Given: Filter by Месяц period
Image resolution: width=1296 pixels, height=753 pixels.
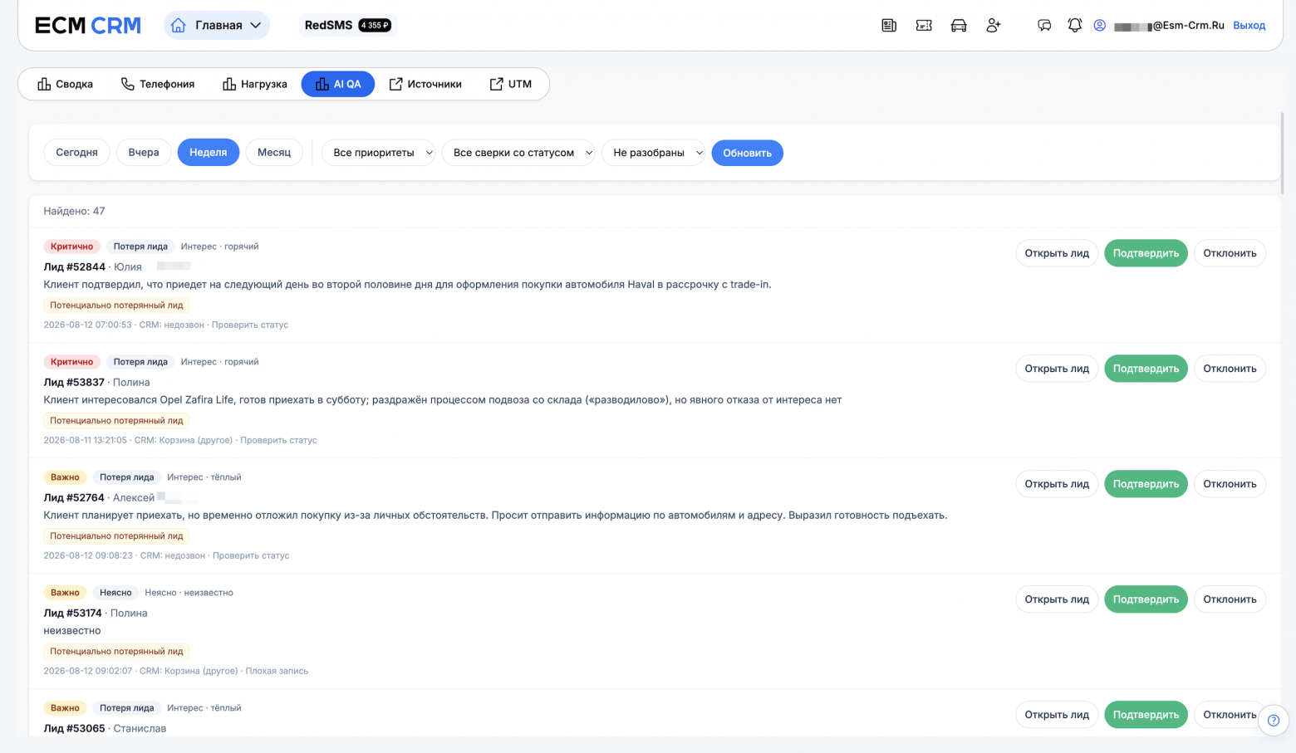Looking at the screenshot, I should pos(274,153).
